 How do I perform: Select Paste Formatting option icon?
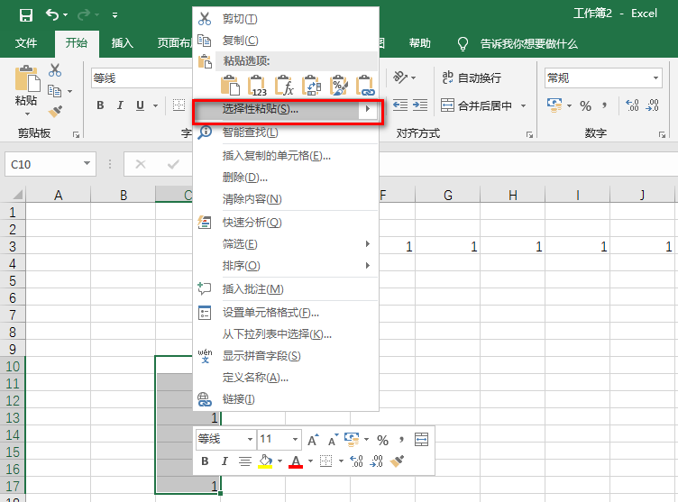(339, 86)
